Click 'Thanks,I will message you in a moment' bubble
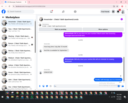The width and height of the screenshot is (128, 103). tap(108, 80)
